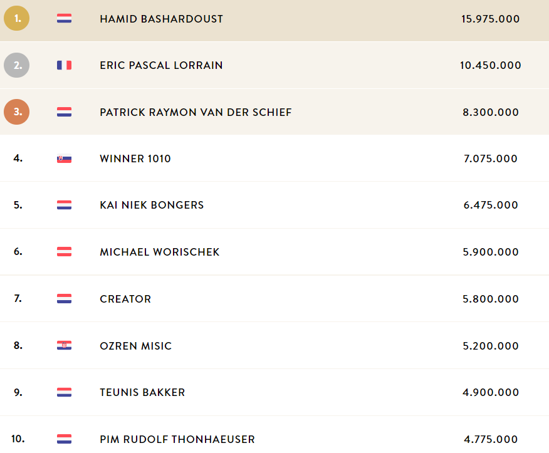This screenshot has width=549, height=453.
Task: Click the French flag next to Eric Pascal Lorrain
Action: pos(64,65)
